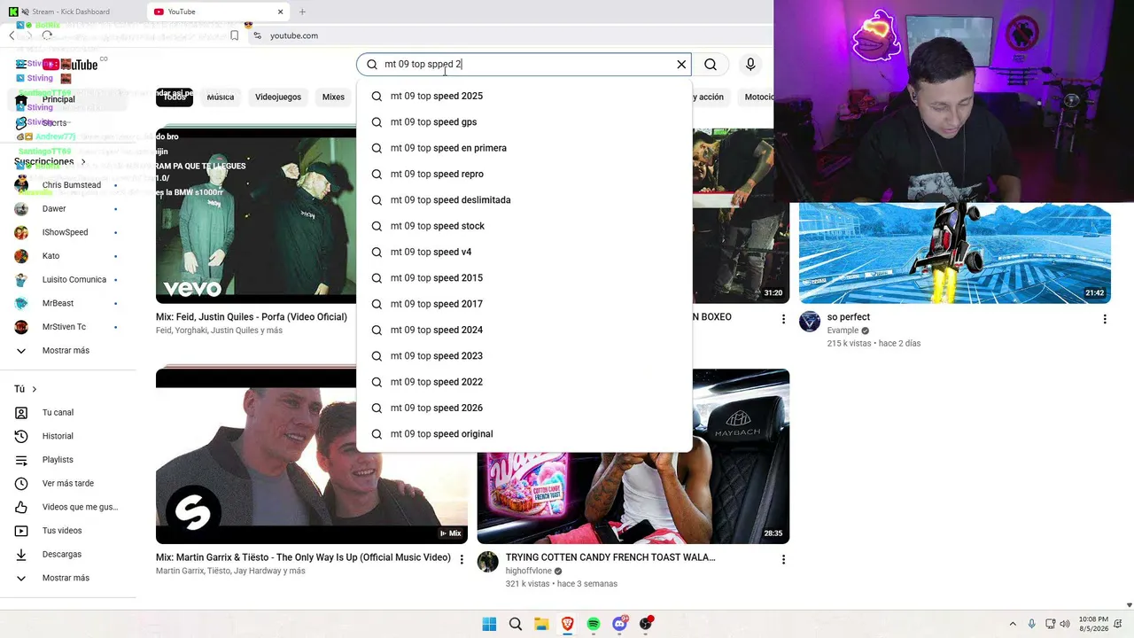Open options menu for 'so perfect' video

[x=1105, y=319]
